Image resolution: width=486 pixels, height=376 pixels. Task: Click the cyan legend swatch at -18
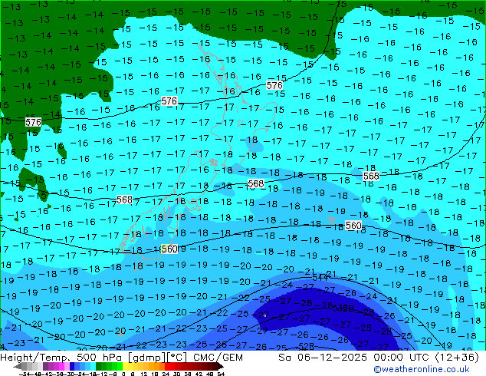[93, 366]
